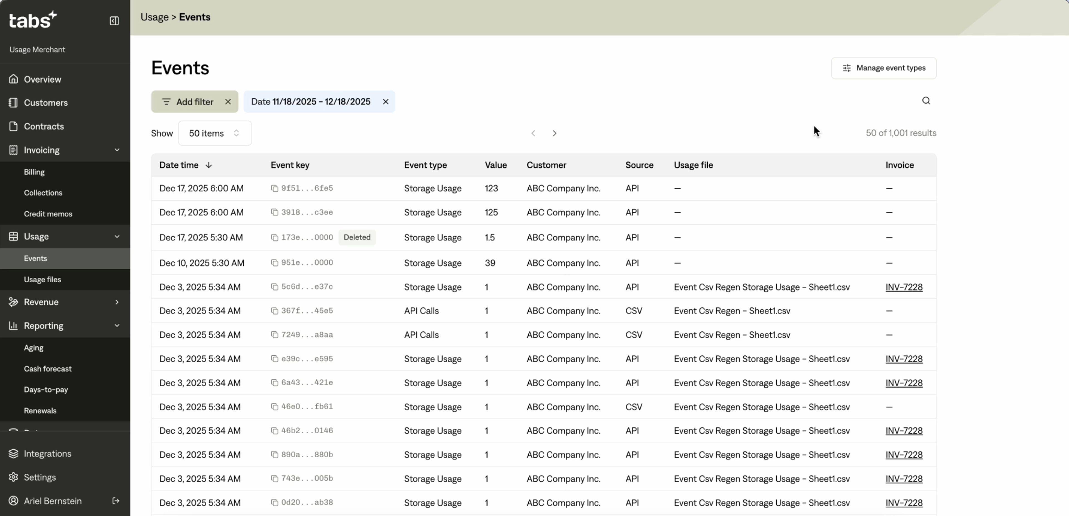This screenshot has width=1069, height=516.
Task: Open Customers from the sidebar
Action: point(46,102)
